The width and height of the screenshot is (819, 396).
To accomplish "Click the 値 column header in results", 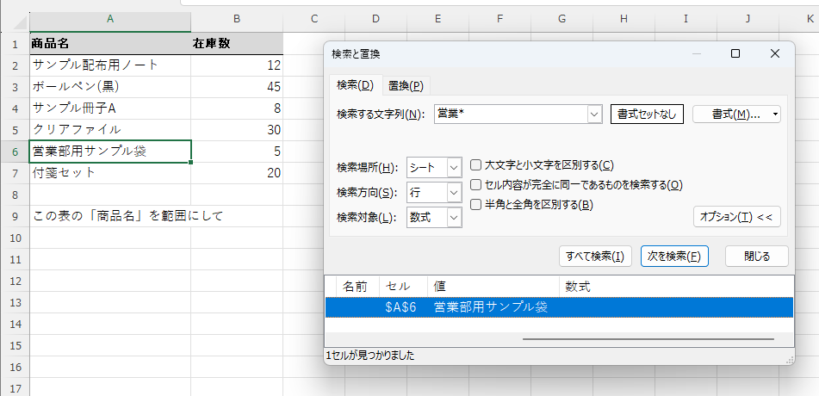I will (x=493, y=287).
